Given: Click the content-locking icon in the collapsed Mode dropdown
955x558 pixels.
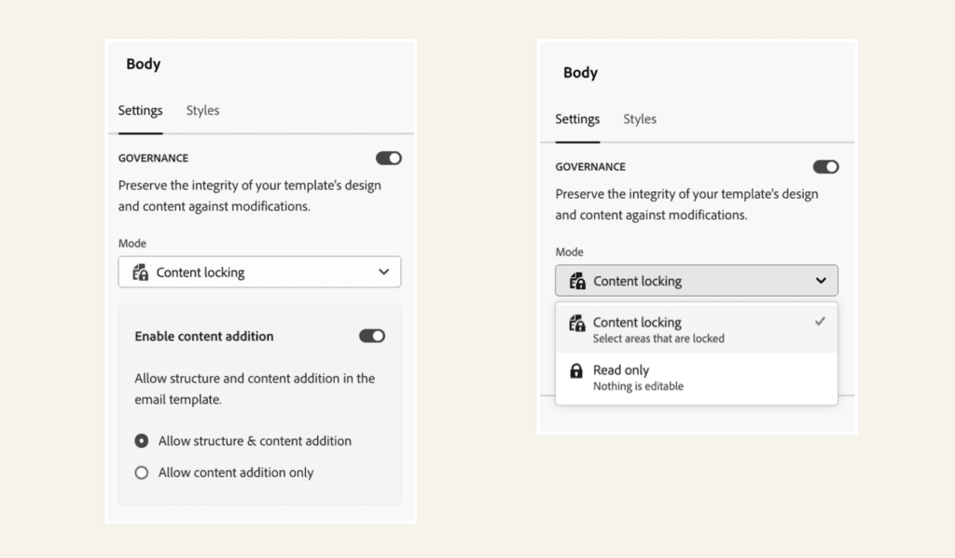Looking at the screenshot, I should click(141, 272).
